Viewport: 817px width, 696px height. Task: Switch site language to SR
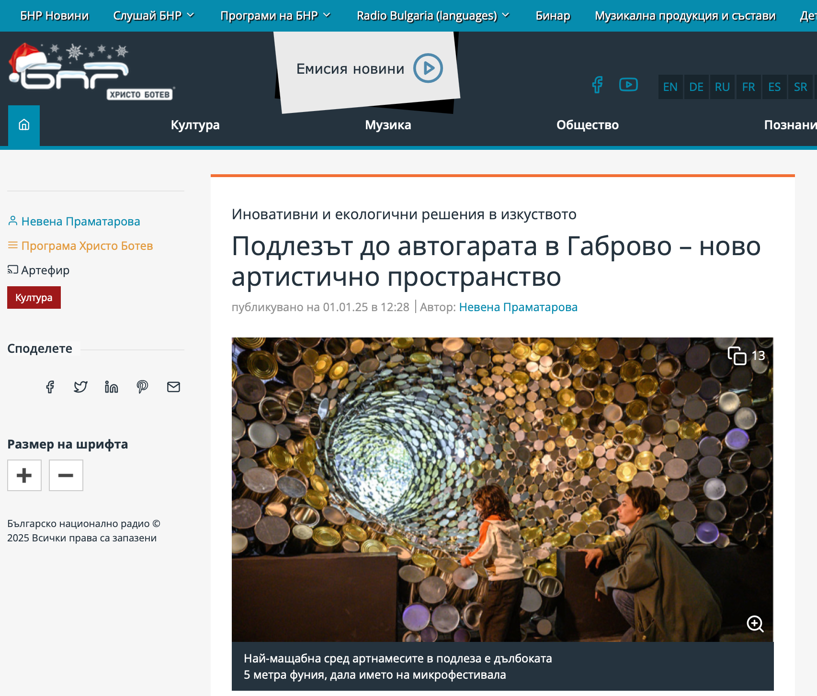coord(800,87)
